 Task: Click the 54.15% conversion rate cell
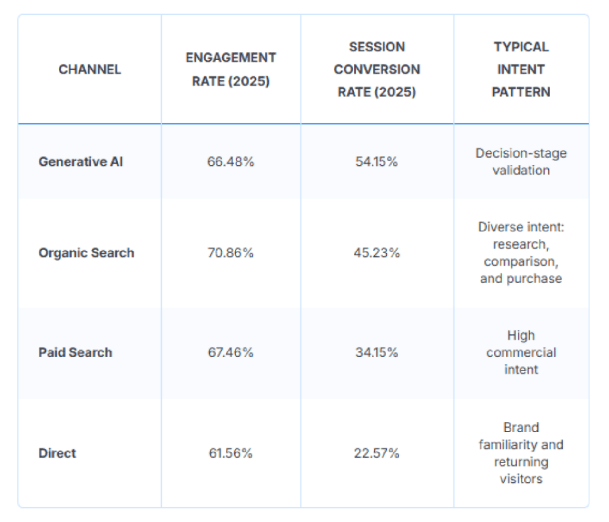[377, 162]
